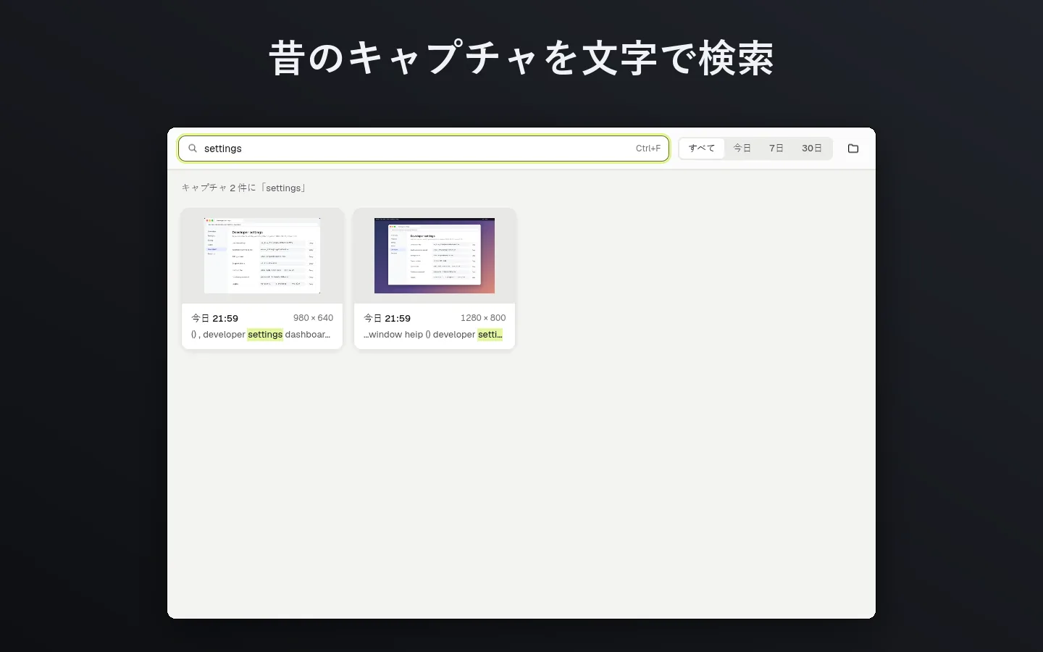Open the 1280 × 800 capture thumbnail
Viewport: 1043px width, 652px height.
pyautogui.click(x=435, y=256)
